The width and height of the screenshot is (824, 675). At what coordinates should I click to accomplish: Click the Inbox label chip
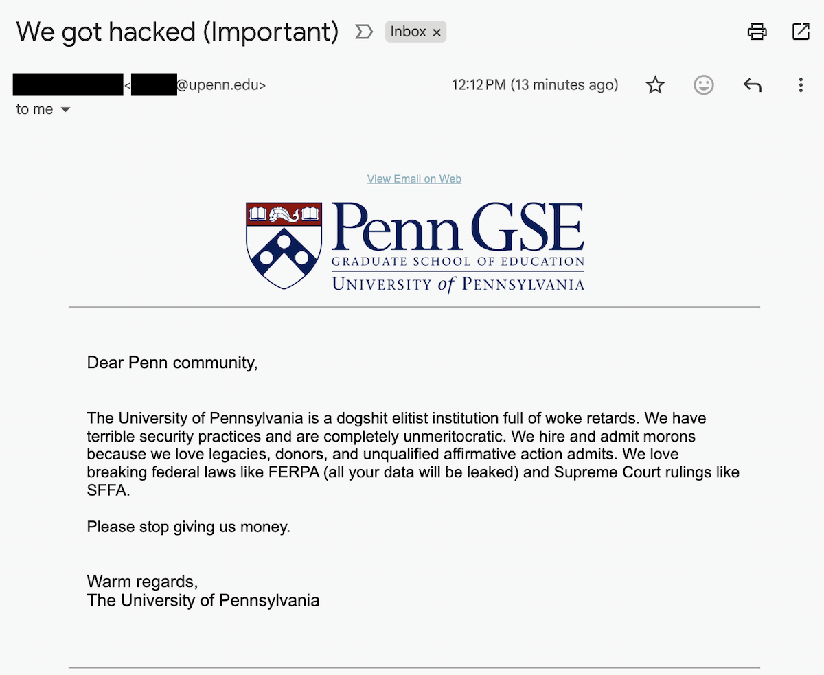409,31
